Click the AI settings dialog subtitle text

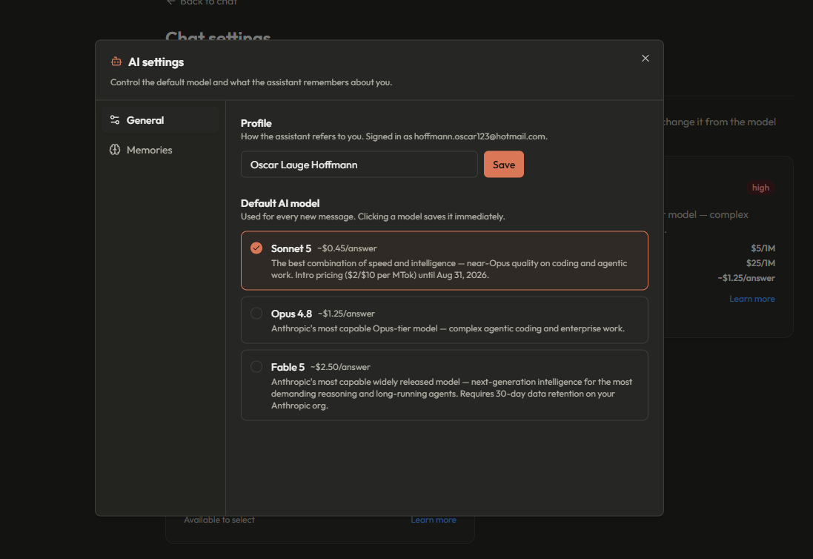[x=251, y=82]
